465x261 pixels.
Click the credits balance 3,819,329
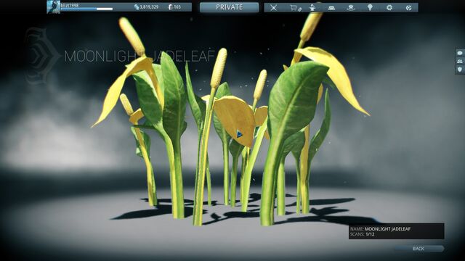coord(147,7)
